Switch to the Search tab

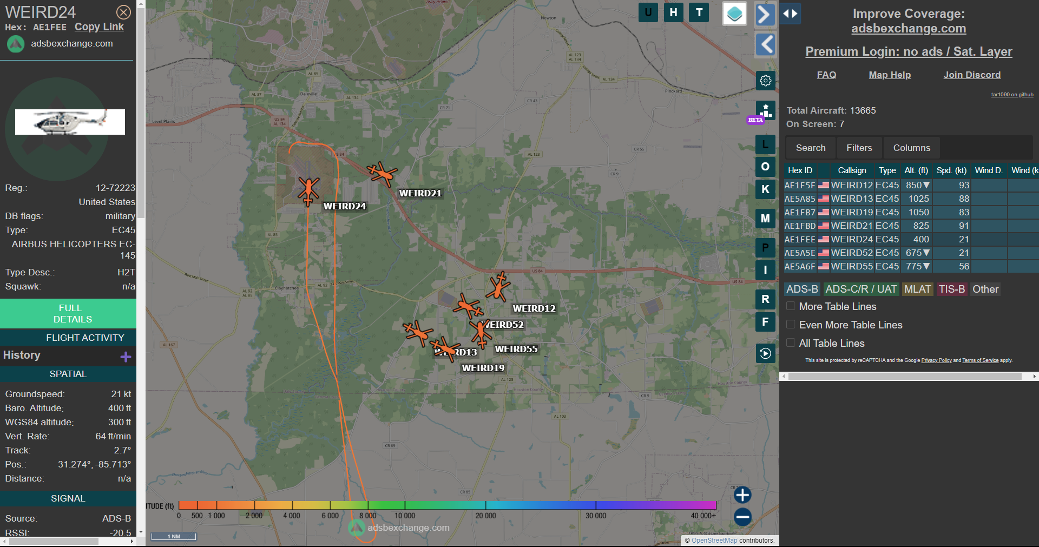tap(811, 148)
